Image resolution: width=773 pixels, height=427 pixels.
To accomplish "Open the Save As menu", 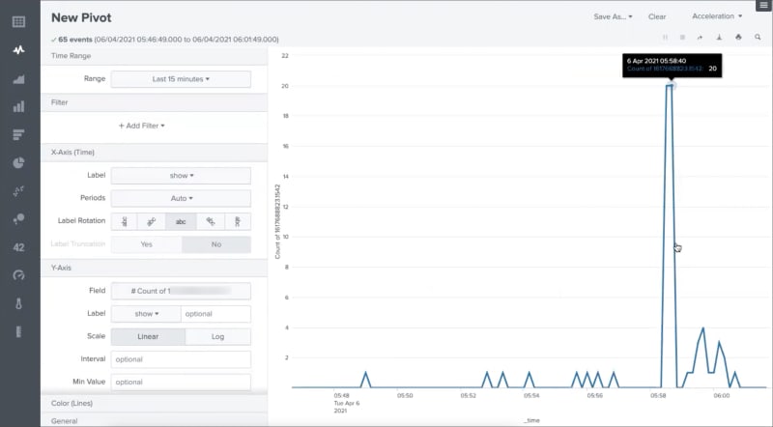I will 613,16.
